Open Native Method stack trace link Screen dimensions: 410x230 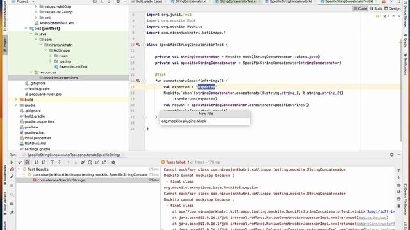coord(372,217)
